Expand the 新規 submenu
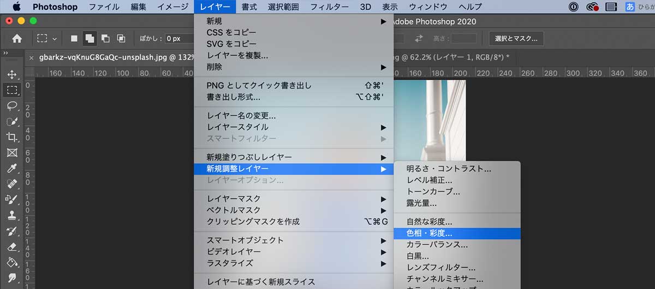Viewport: 655px width, 289px height. pos(294,21)
